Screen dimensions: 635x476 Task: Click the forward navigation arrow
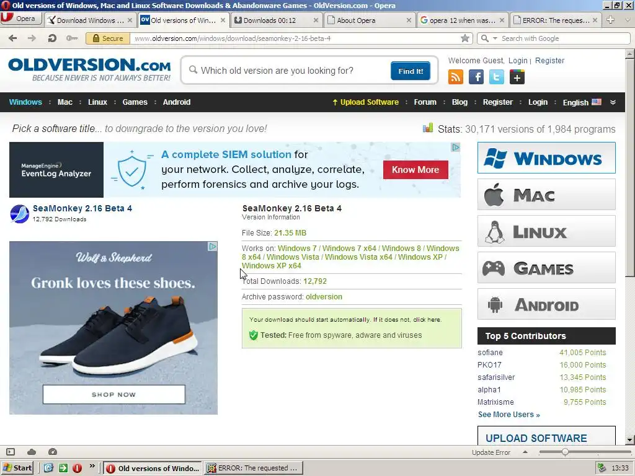coord(32,38)
